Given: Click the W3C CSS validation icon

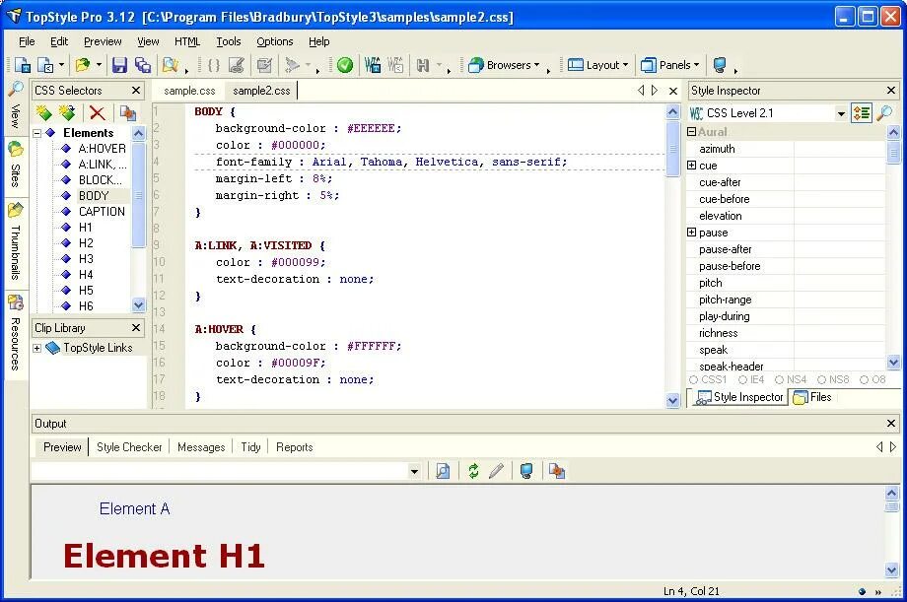Looking at the screenshot, I should click(373, 65).
